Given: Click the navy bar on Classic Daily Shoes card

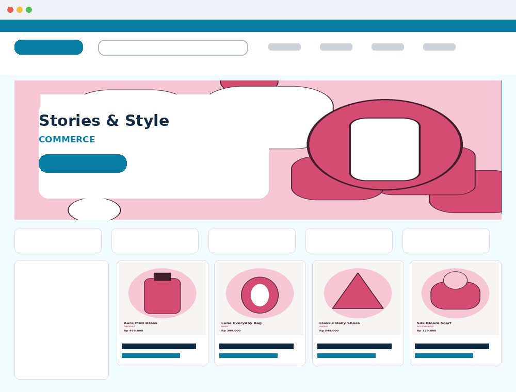Looking at the screenshot, I should click(x=354, y=346).
